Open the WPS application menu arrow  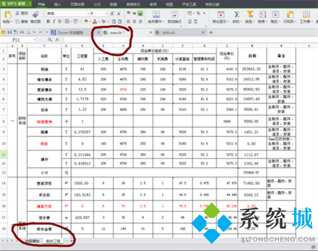pos(30,3)
